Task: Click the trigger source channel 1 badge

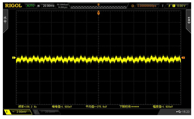Action: tap(174, 6)
